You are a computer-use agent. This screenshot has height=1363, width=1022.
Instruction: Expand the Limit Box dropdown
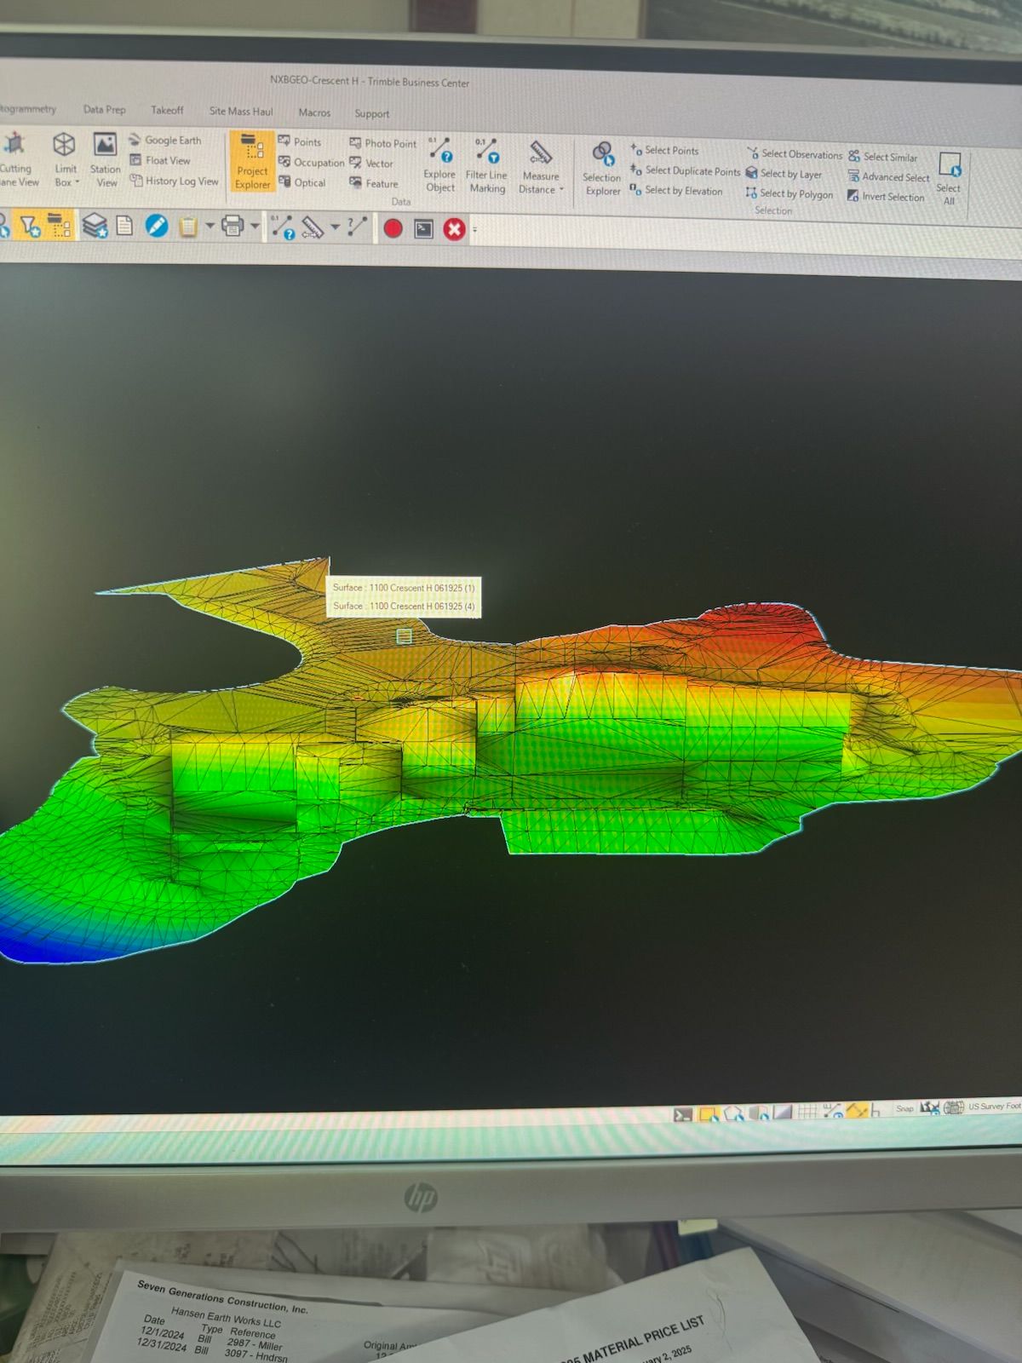coord(77,182)
